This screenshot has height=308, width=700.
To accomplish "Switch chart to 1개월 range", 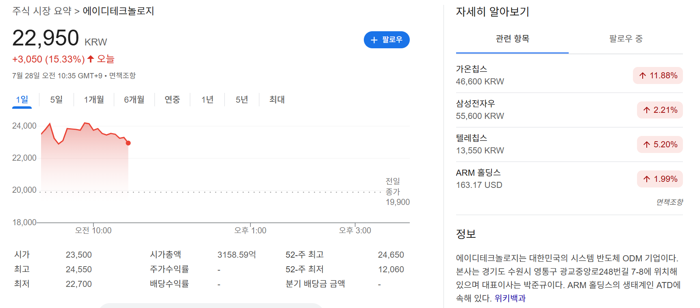I will pos(94,99).
